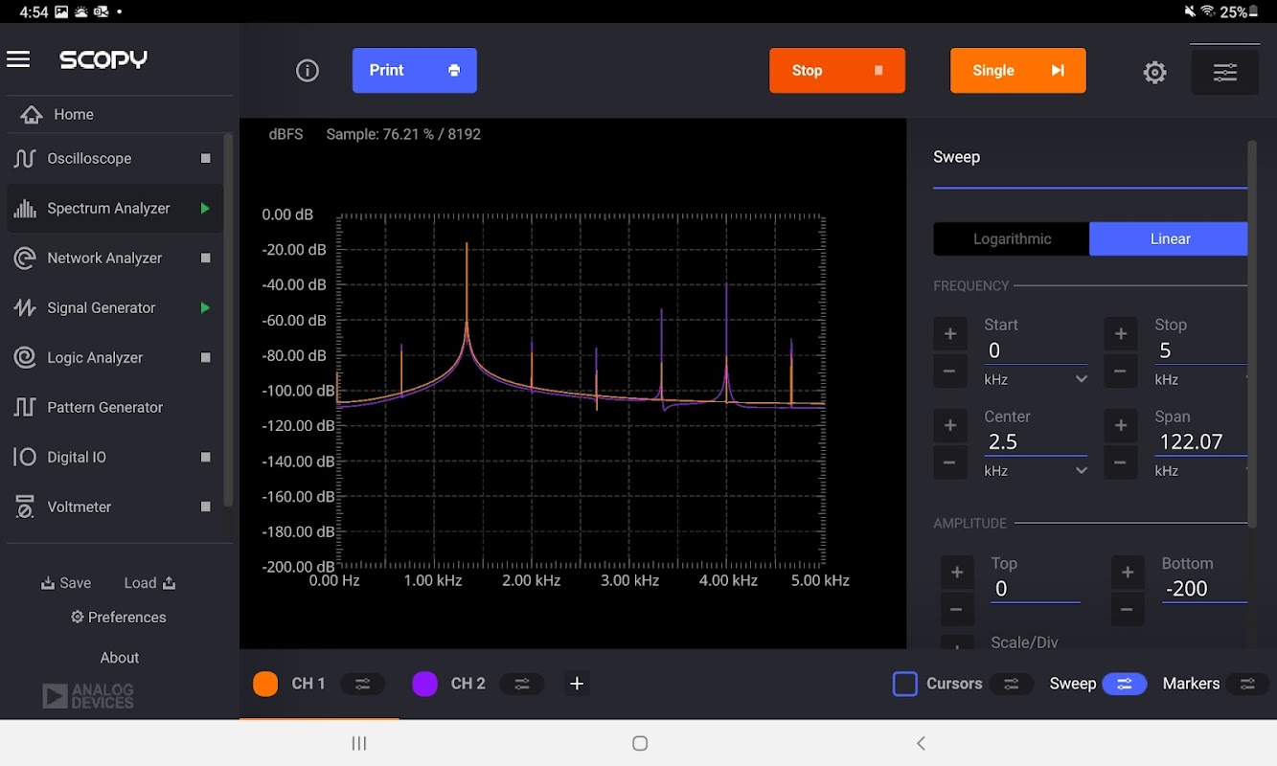
Task: Open CH 1 channel settings icon
Action: (362, 684)
